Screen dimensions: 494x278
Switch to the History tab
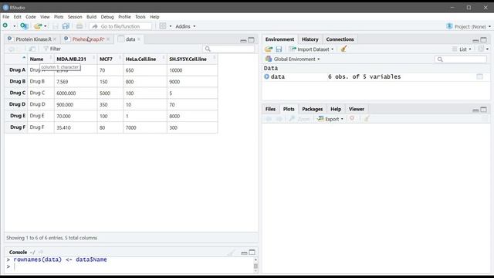pos(310,39)
